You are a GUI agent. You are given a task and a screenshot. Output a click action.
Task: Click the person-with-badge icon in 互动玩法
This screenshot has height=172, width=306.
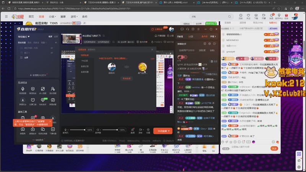coord(53,89)
